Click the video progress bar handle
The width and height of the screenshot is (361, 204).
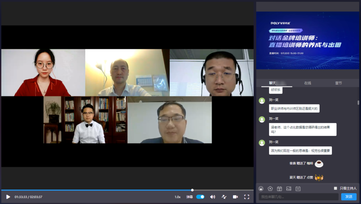(192, 190)
